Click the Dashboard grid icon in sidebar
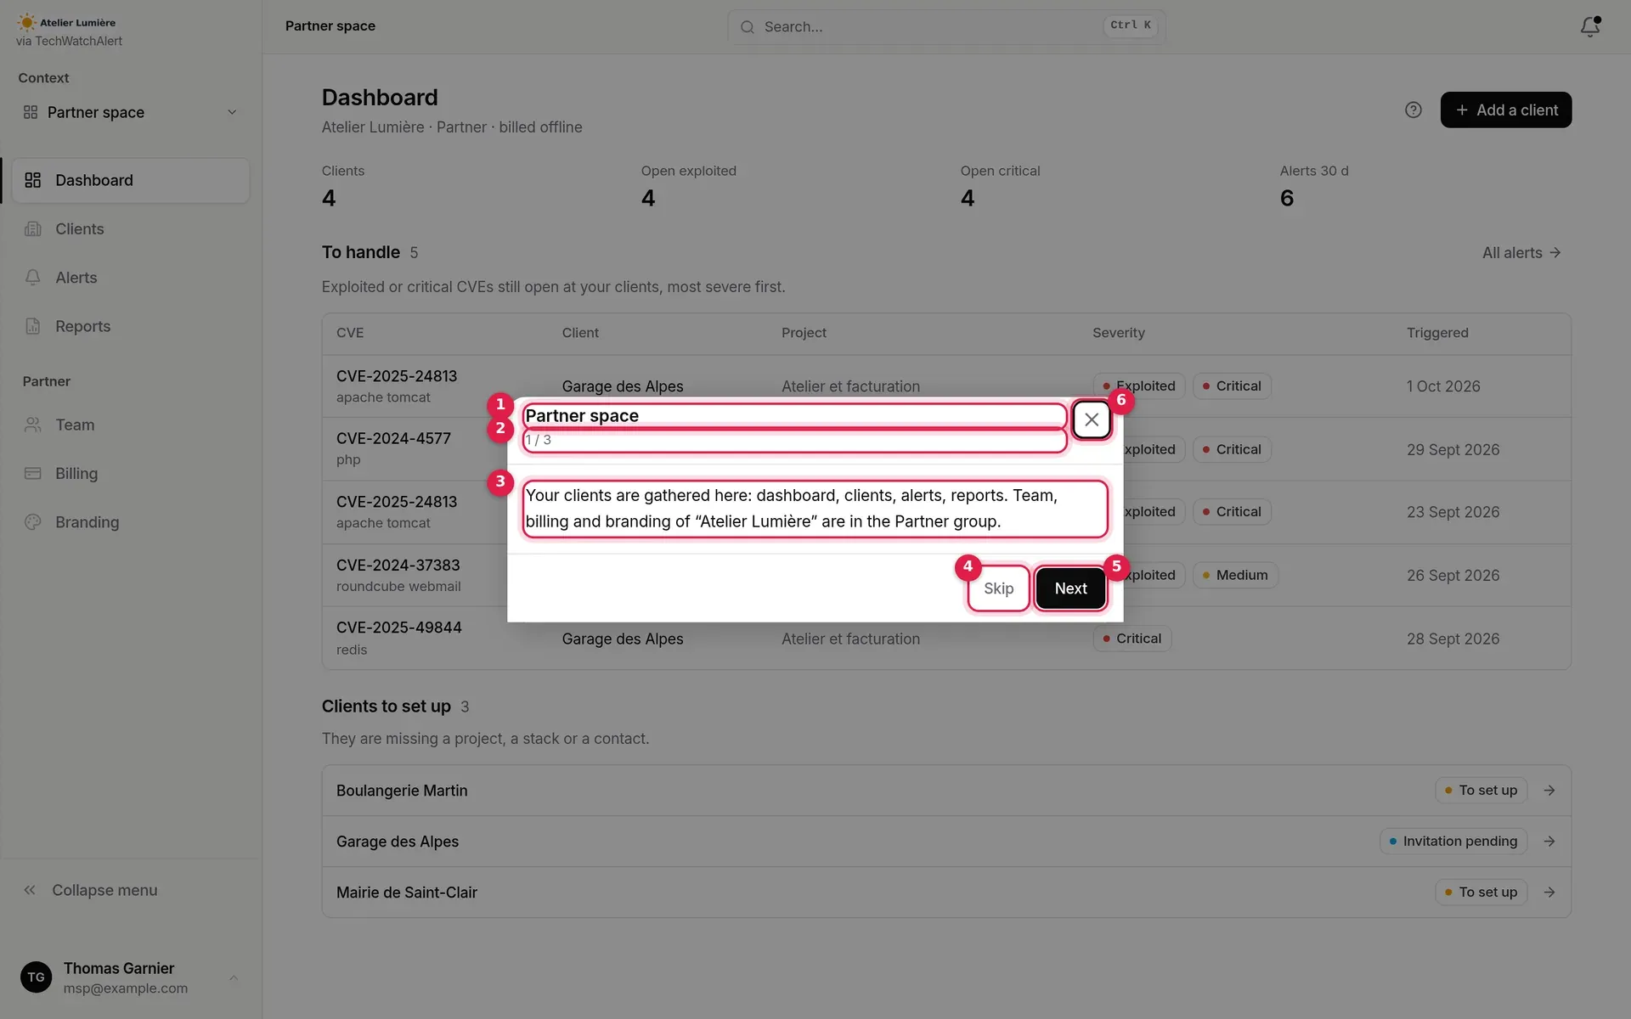 (x=33, y=180)
